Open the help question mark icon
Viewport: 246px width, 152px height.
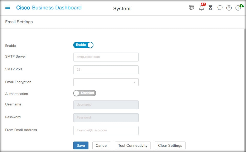click(229, 8)
